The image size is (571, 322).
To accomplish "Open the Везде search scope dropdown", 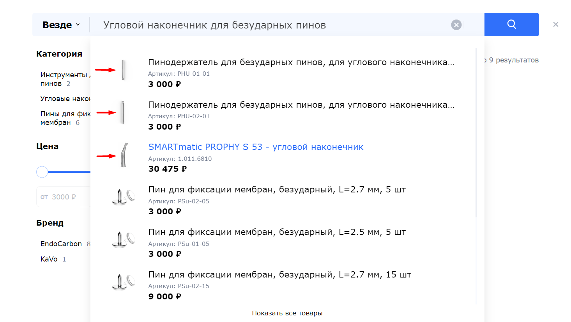I will [x=61, y=25].
